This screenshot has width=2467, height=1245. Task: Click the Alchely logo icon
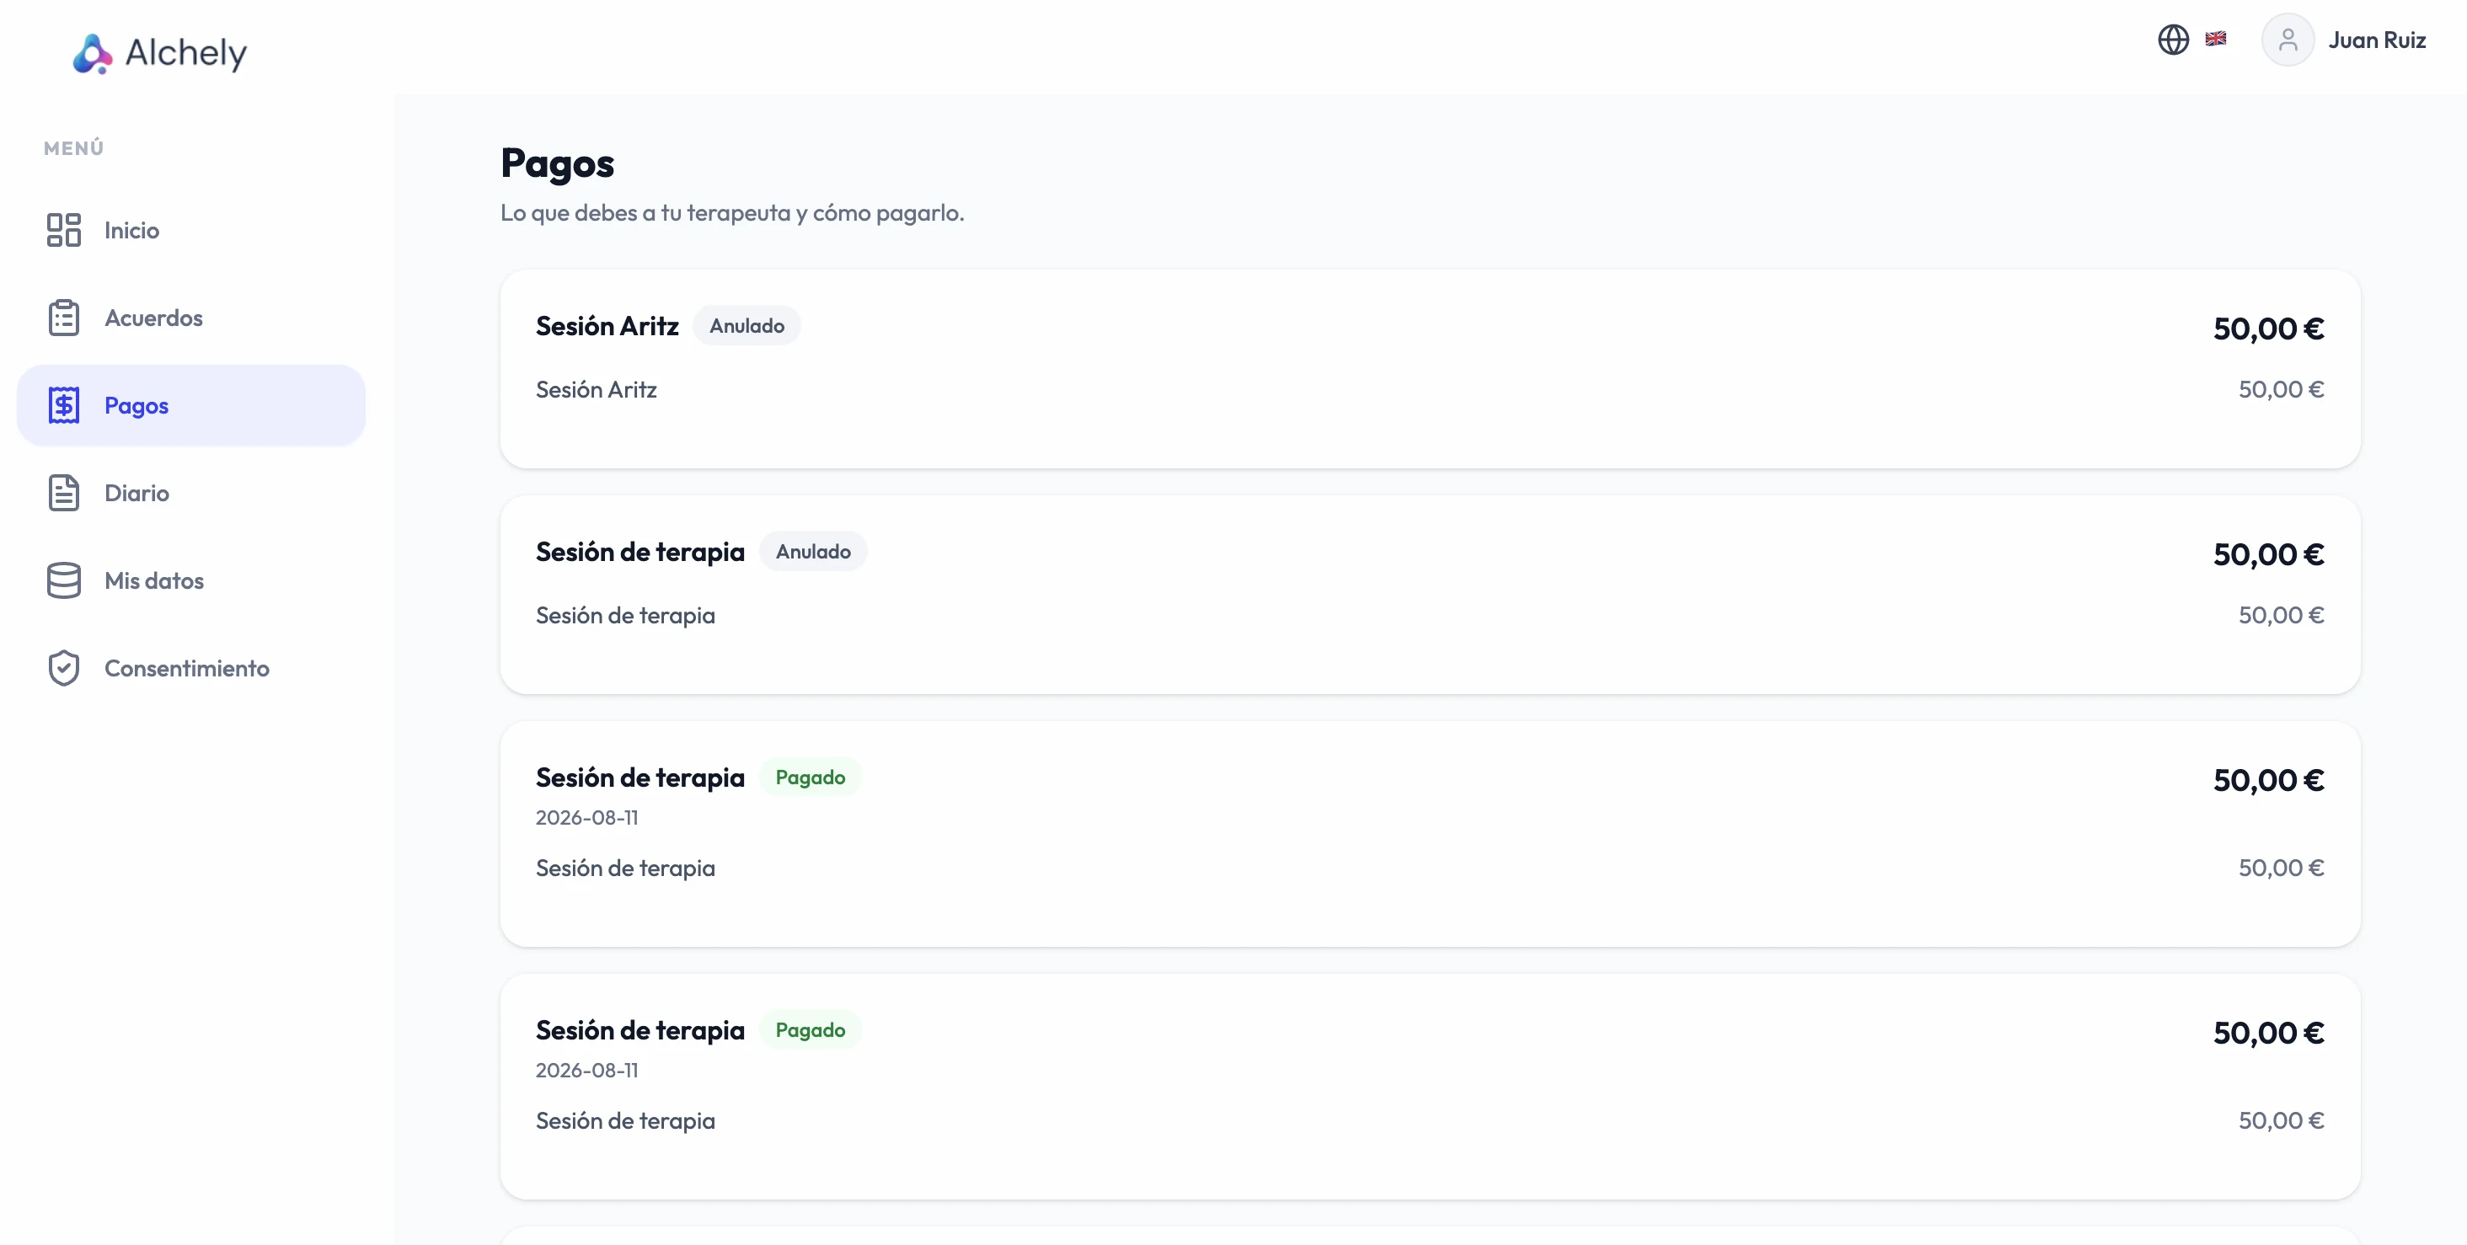click(x=92, y=54)
